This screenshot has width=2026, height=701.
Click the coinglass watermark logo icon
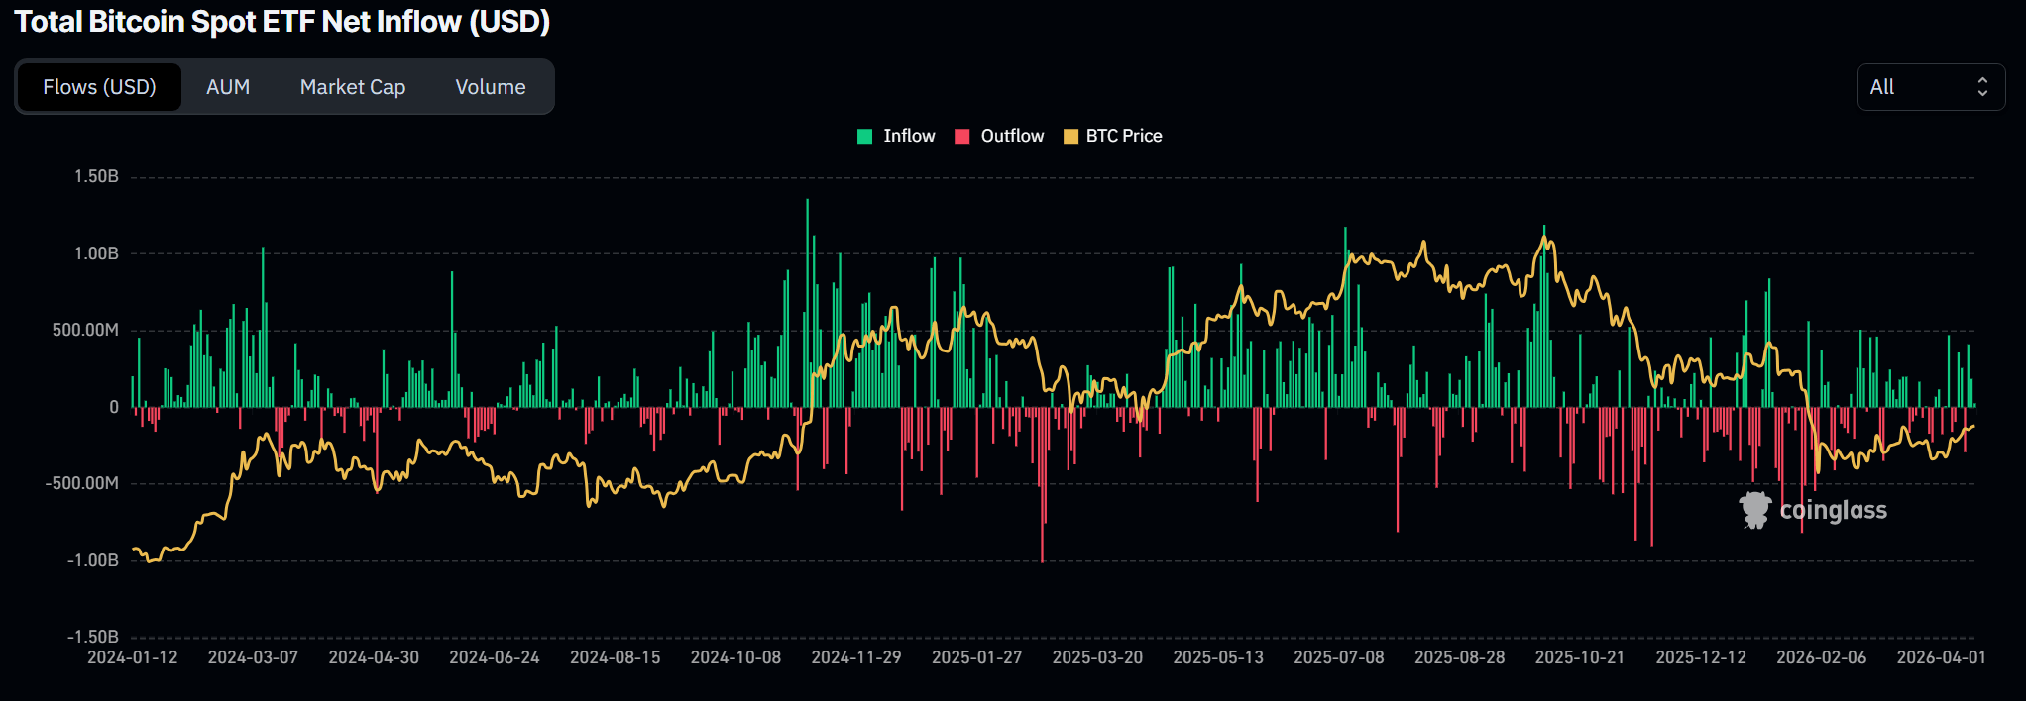tap(1754, 510)
